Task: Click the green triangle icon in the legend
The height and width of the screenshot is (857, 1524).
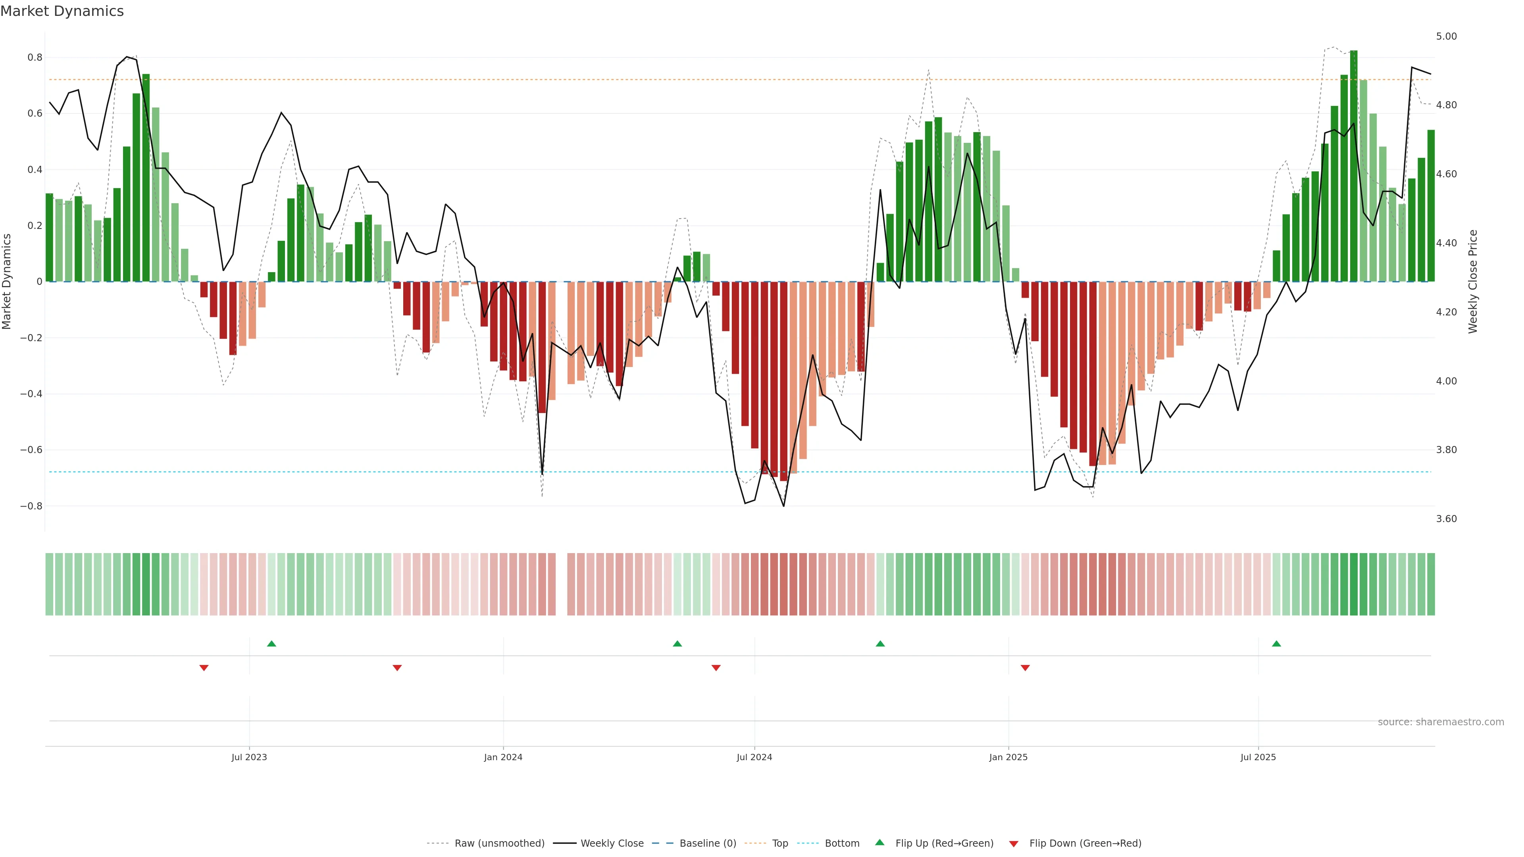Action: (x=880, y=842)
